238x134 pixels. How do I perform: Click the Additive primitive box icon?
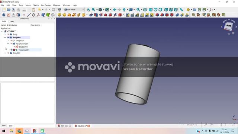pyautogui.click(x=83, y=15)
